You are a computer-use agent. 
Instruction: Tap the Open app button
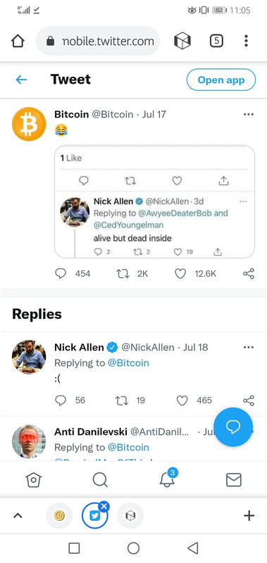point(221,80)
